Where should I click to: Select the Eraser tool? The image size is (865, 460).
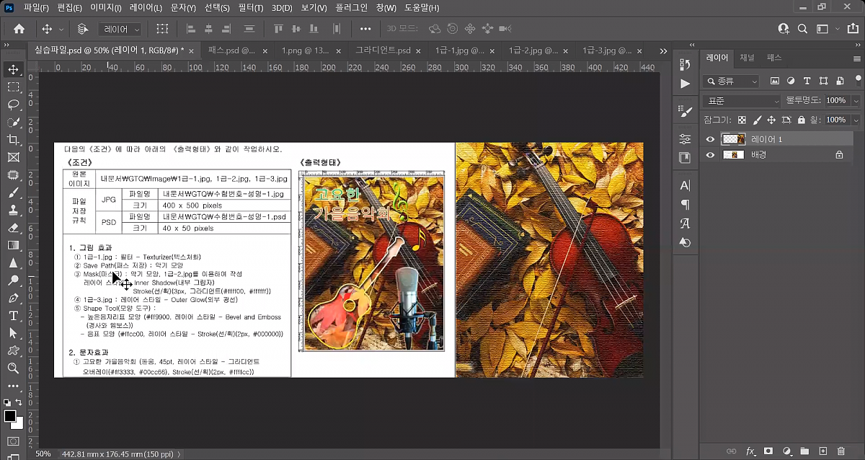[x=13, y=228]
